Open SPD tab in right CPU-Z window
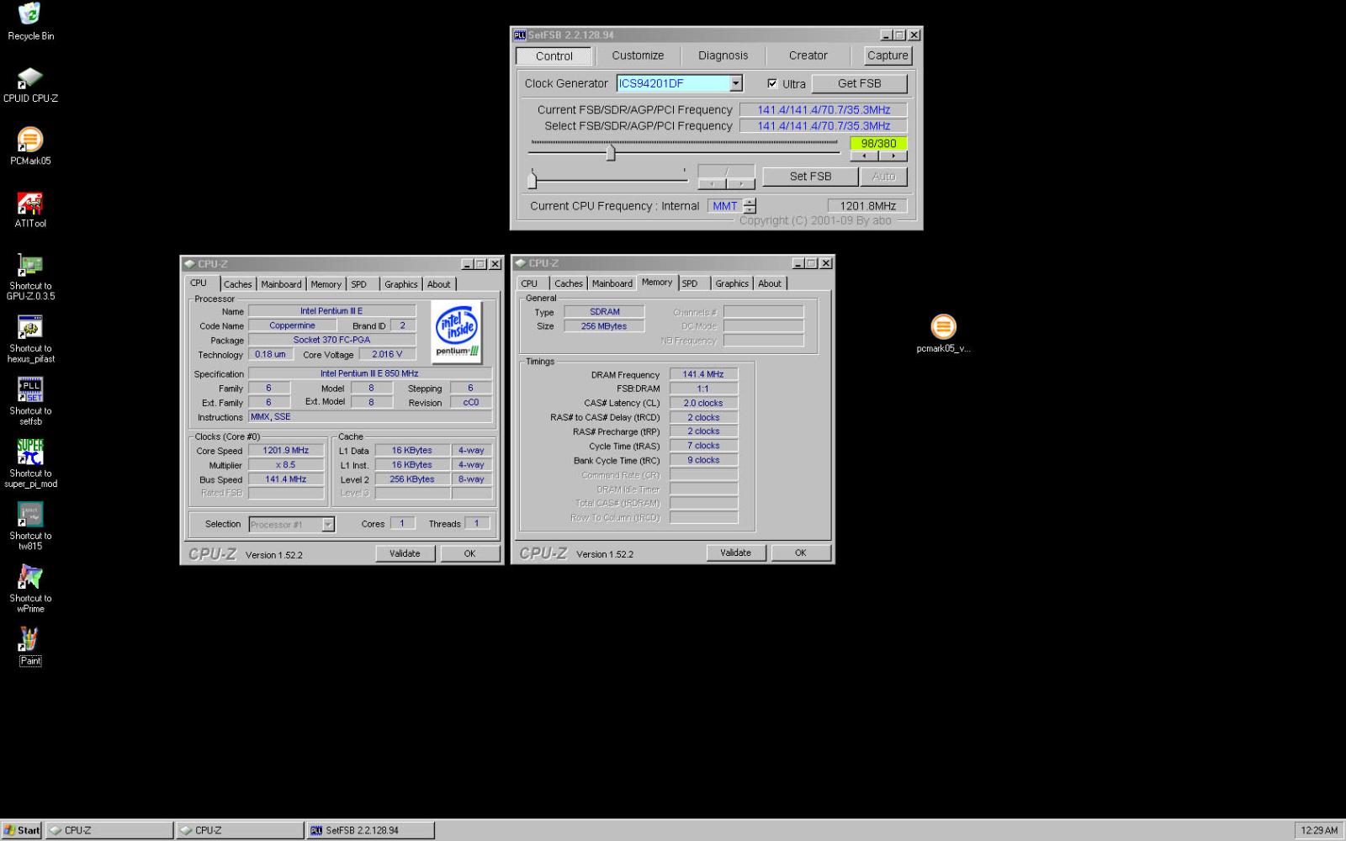Viewport: 1346px width, 841px height. [x=690, y=283]
